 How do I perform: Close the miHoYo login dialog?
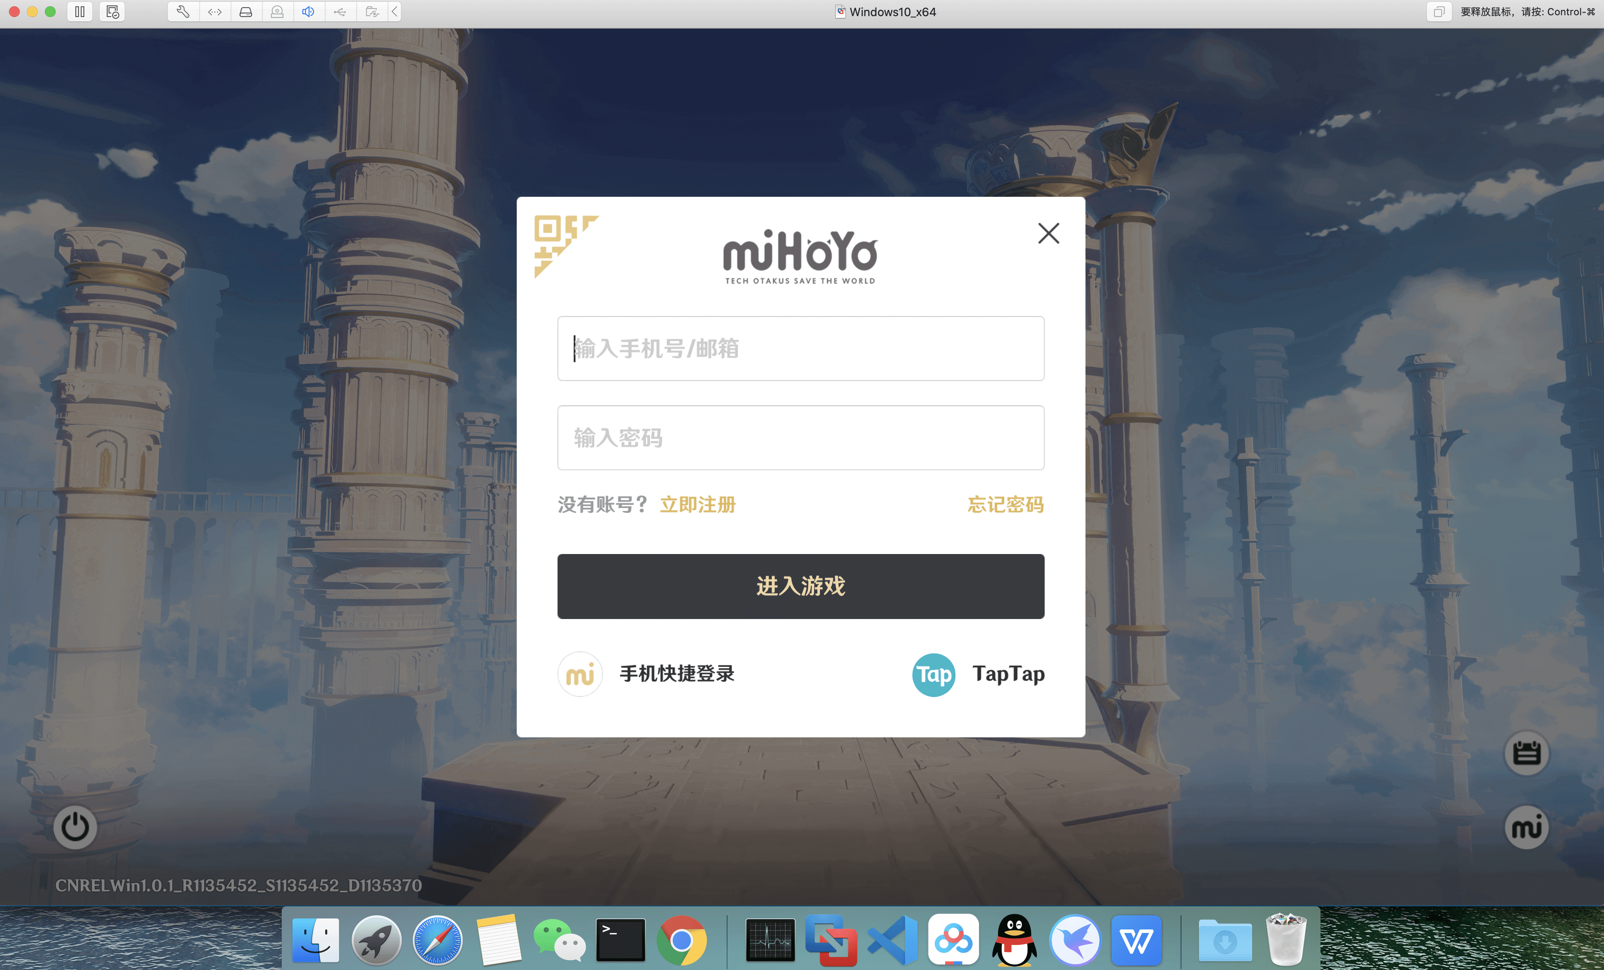pos(1048,233)
